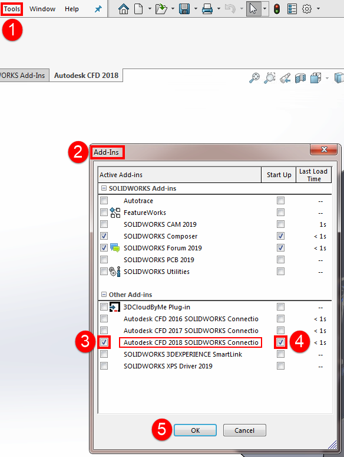Enable the Autotrace active checkbox
The image size is (344, 457).
[x=104, y=201]
